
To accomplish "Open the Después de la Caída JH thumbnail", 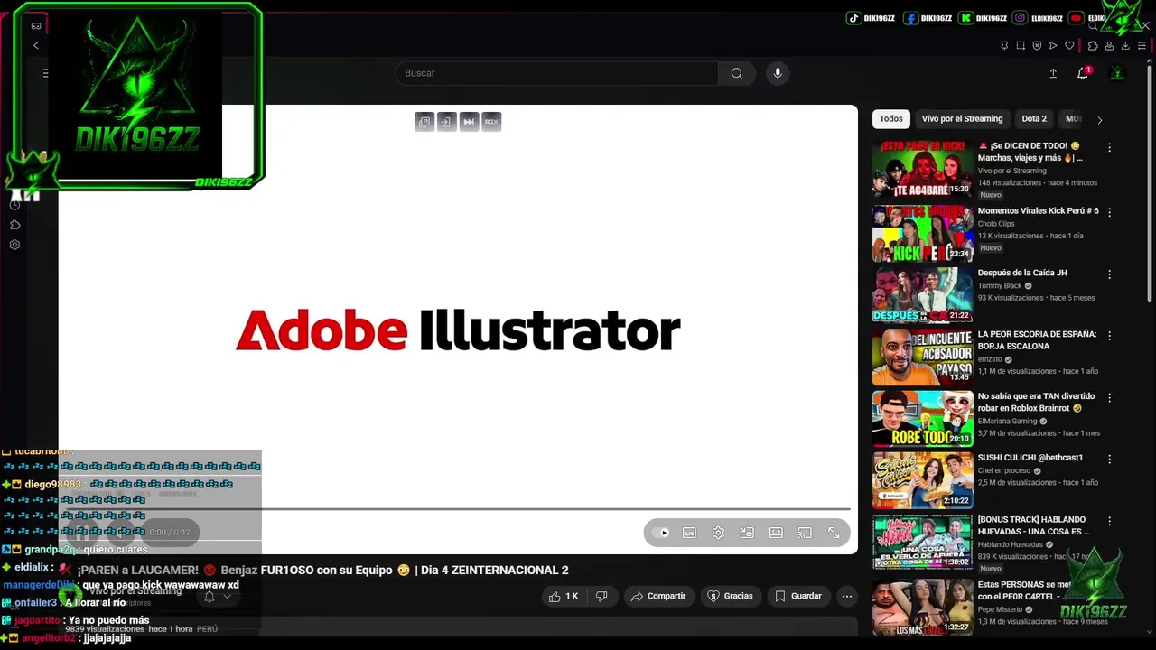I will pyautogui.click(x=922, y=295).
